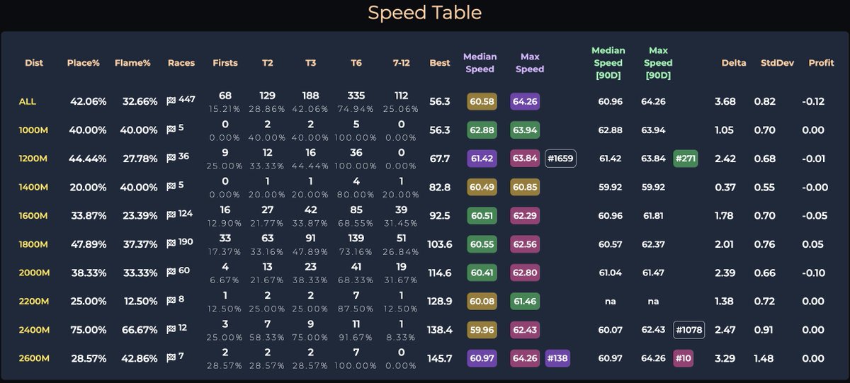Click the race flag icon in the 1600M row
Viewport: 850px width, 383px height.
point(171,215)
